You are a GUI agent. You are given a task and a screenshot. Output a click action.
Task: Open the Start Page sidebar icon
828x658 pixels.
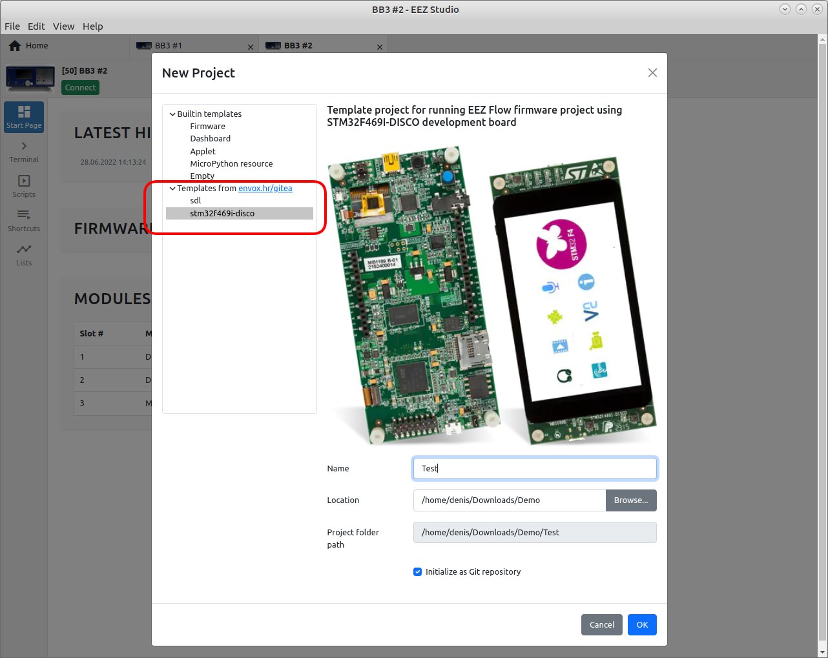24,117
